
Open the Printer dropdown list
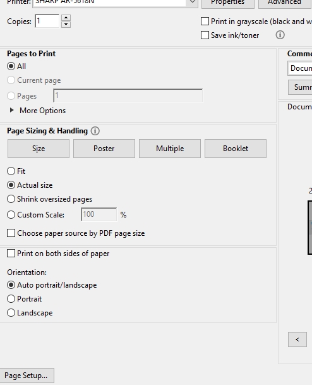(x=193, y=2)
